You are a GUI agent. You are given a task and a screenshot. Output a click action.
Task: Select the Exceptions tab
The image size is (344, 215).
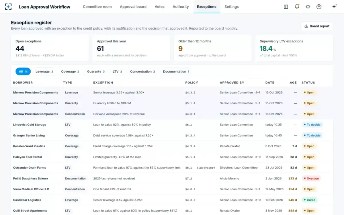[207, 7]
